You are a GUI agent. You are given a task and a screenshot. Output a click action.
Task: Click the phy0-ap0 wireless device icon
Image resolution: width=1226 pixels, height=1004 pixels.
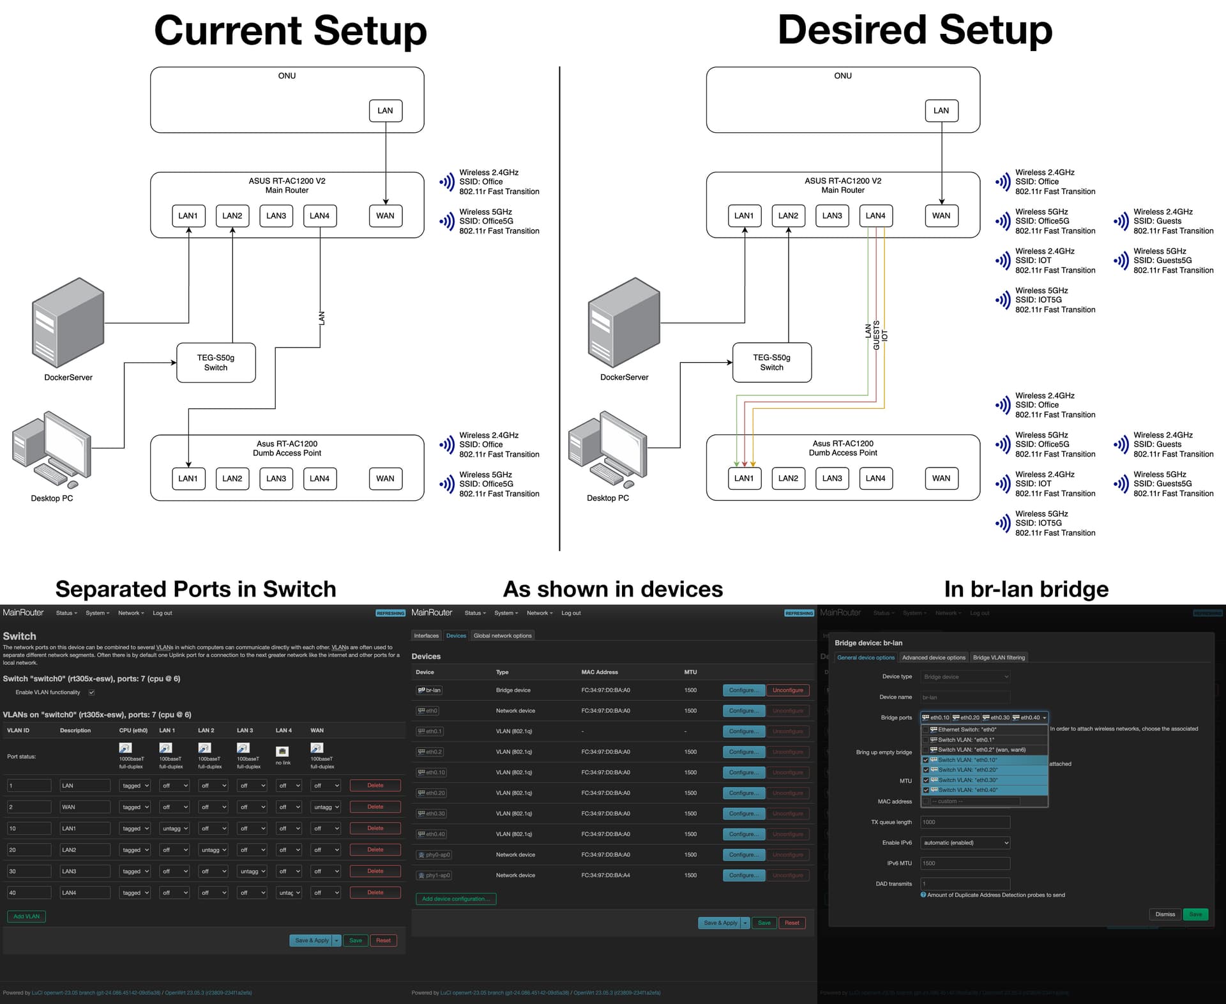click(421, 855)
